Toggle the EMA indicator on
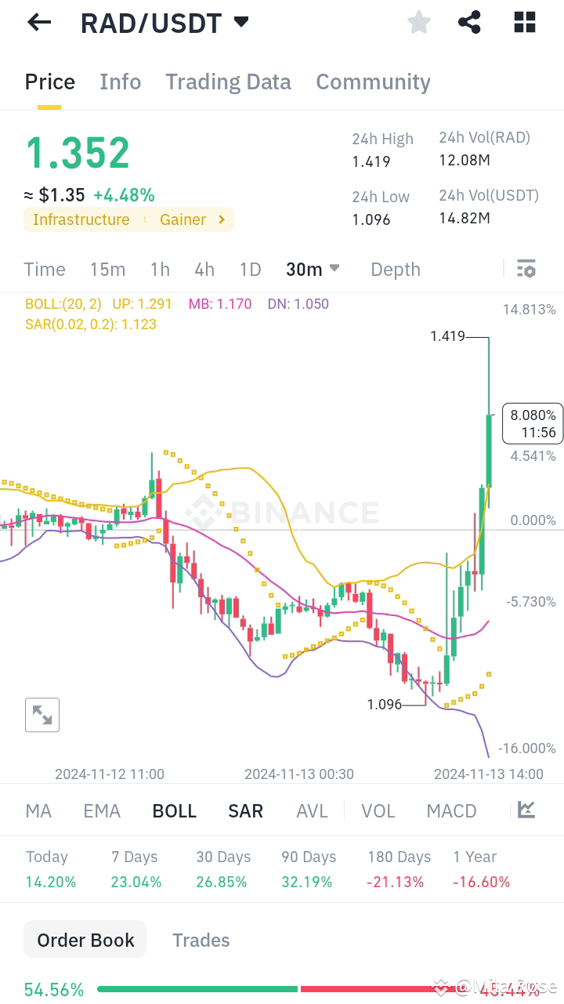564x1004 pixels. point(101,810)
